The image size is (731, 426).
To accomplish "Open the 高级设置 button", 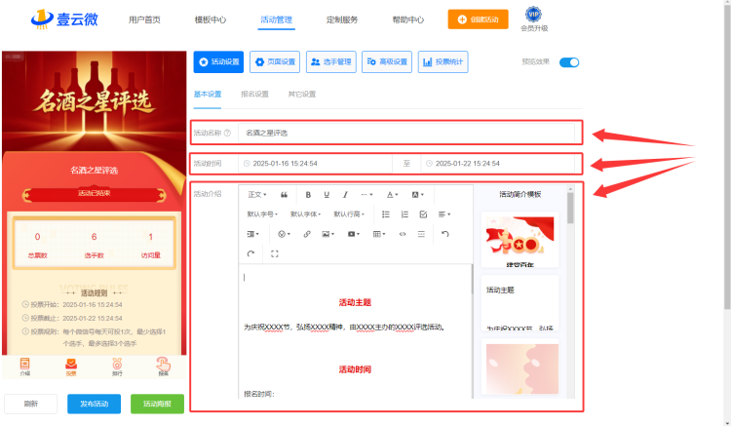I will (x=387, y=62).
